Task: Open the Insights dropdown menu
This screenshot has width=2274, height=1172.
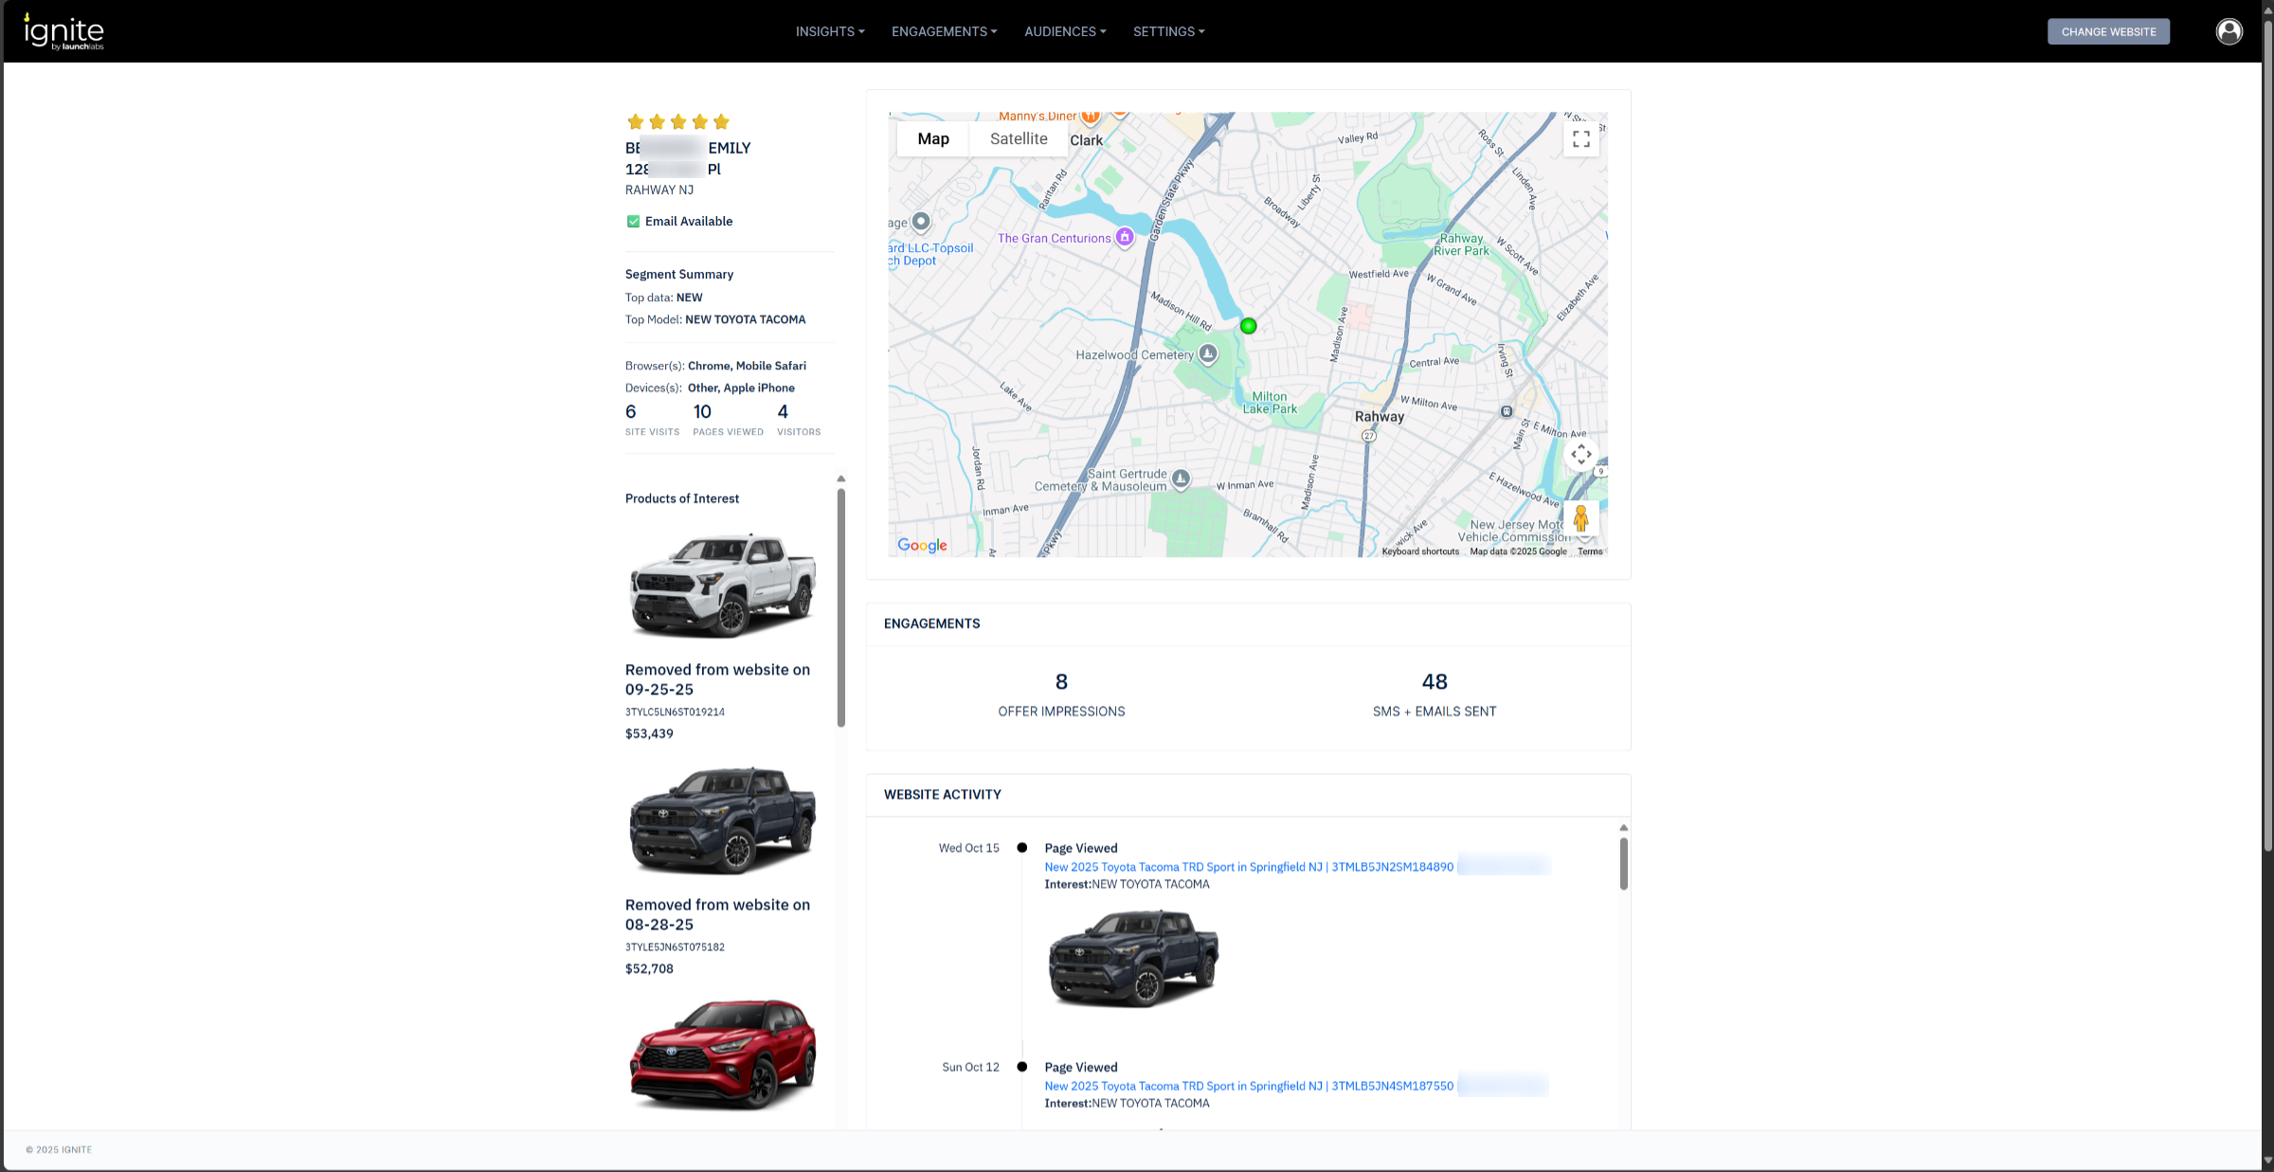Action: [830, 31]
